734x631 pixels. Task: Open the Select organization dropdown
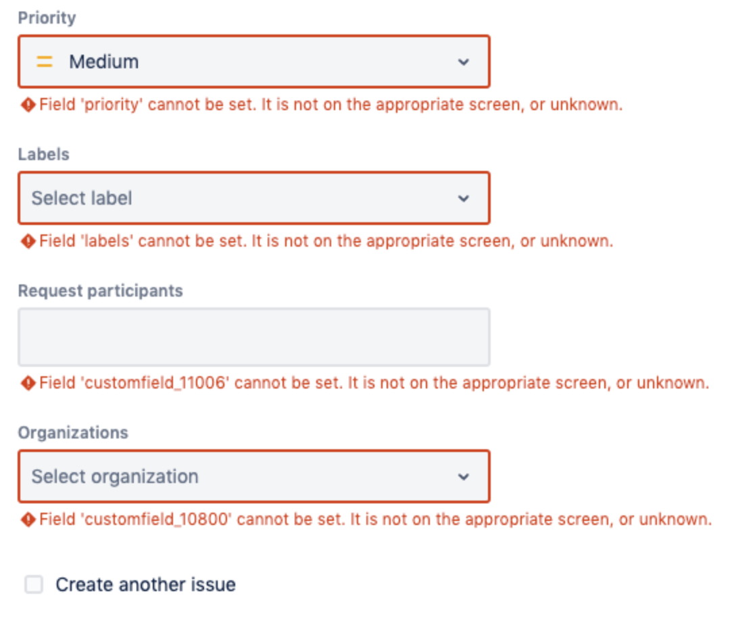click(x=254, y=477)
